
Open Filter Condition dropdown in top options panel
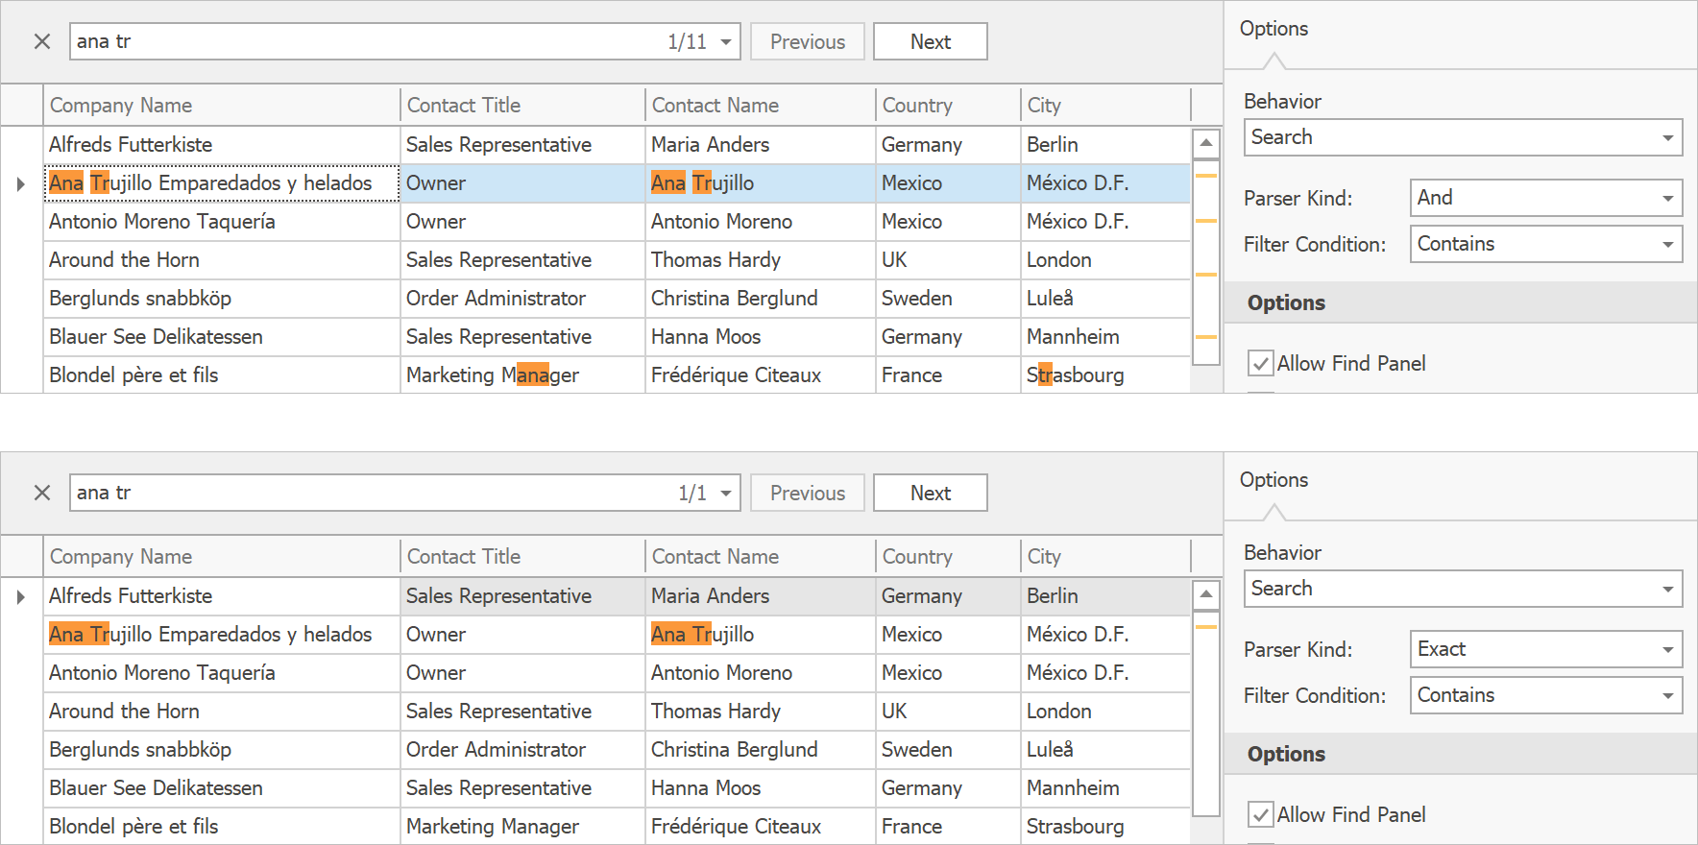[x=1668, y=244]
